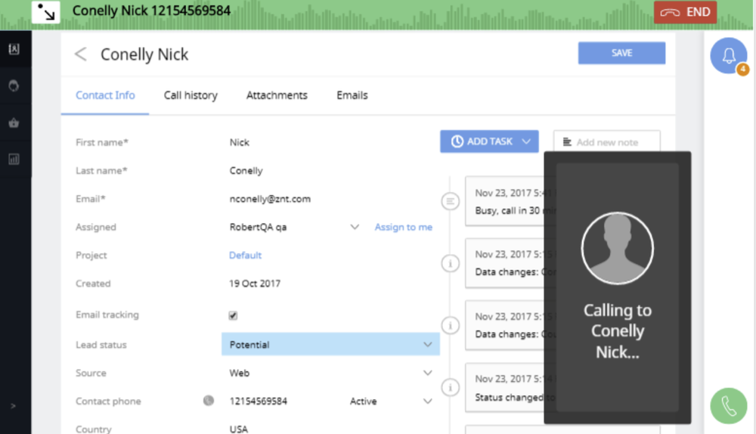Switch to the Attachments tab
This screenshot has height=434, width=756.
(277, 95)
